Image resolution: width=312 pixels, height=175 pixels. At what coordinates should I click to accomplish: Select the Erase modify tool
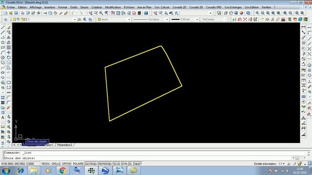pos(9,27)
